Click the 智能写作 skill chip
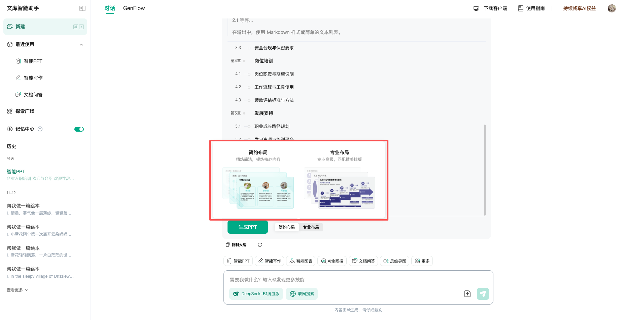 coord(269,261)
